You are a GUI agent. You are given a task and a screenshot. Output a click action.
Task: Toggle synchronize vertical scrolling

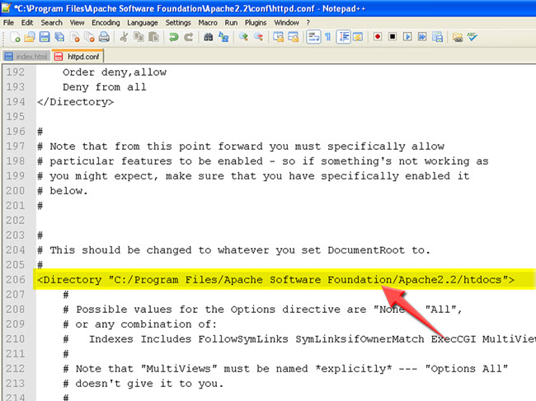click(x=278, y=37)
